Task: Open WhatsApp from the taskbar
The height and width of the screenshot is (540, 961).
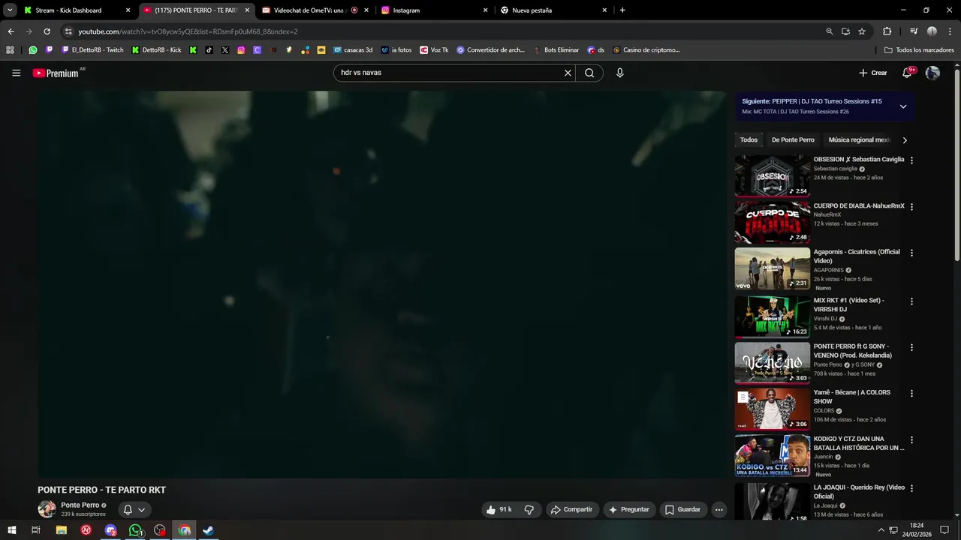Action: click(x=135, y=530)
